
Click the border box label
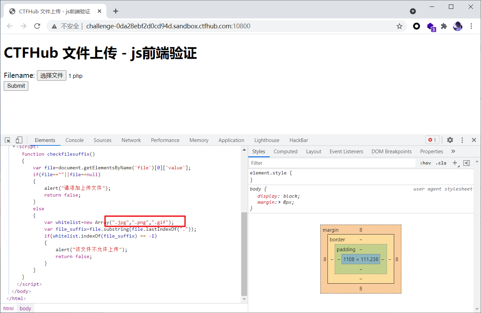pos(337,240)
